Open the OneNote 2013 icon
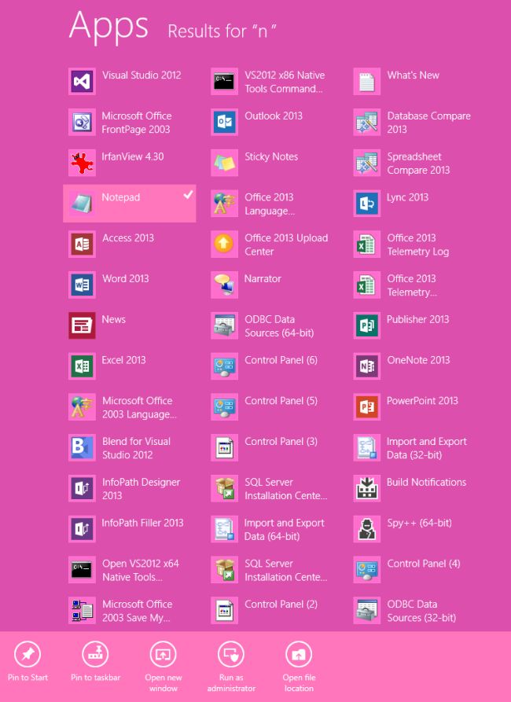The width and height of the screenshot is (511, 702). click(367, 366)
